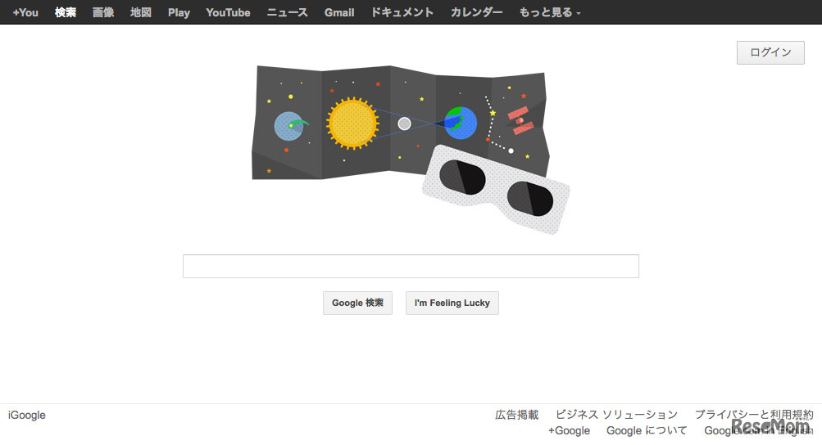Open ニュース news
This screenshot has width=822, height=445.
[x=288, y=12]
